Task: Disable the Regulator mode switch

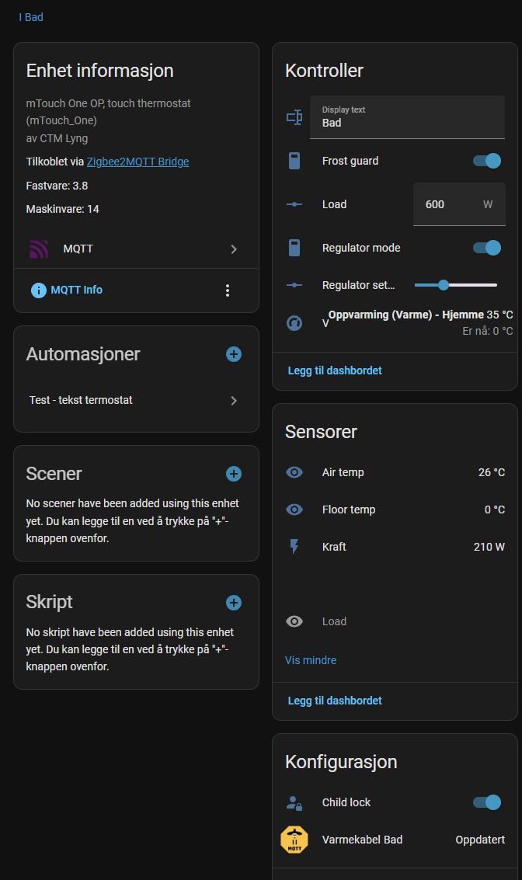Action: (x=486, y=248)
